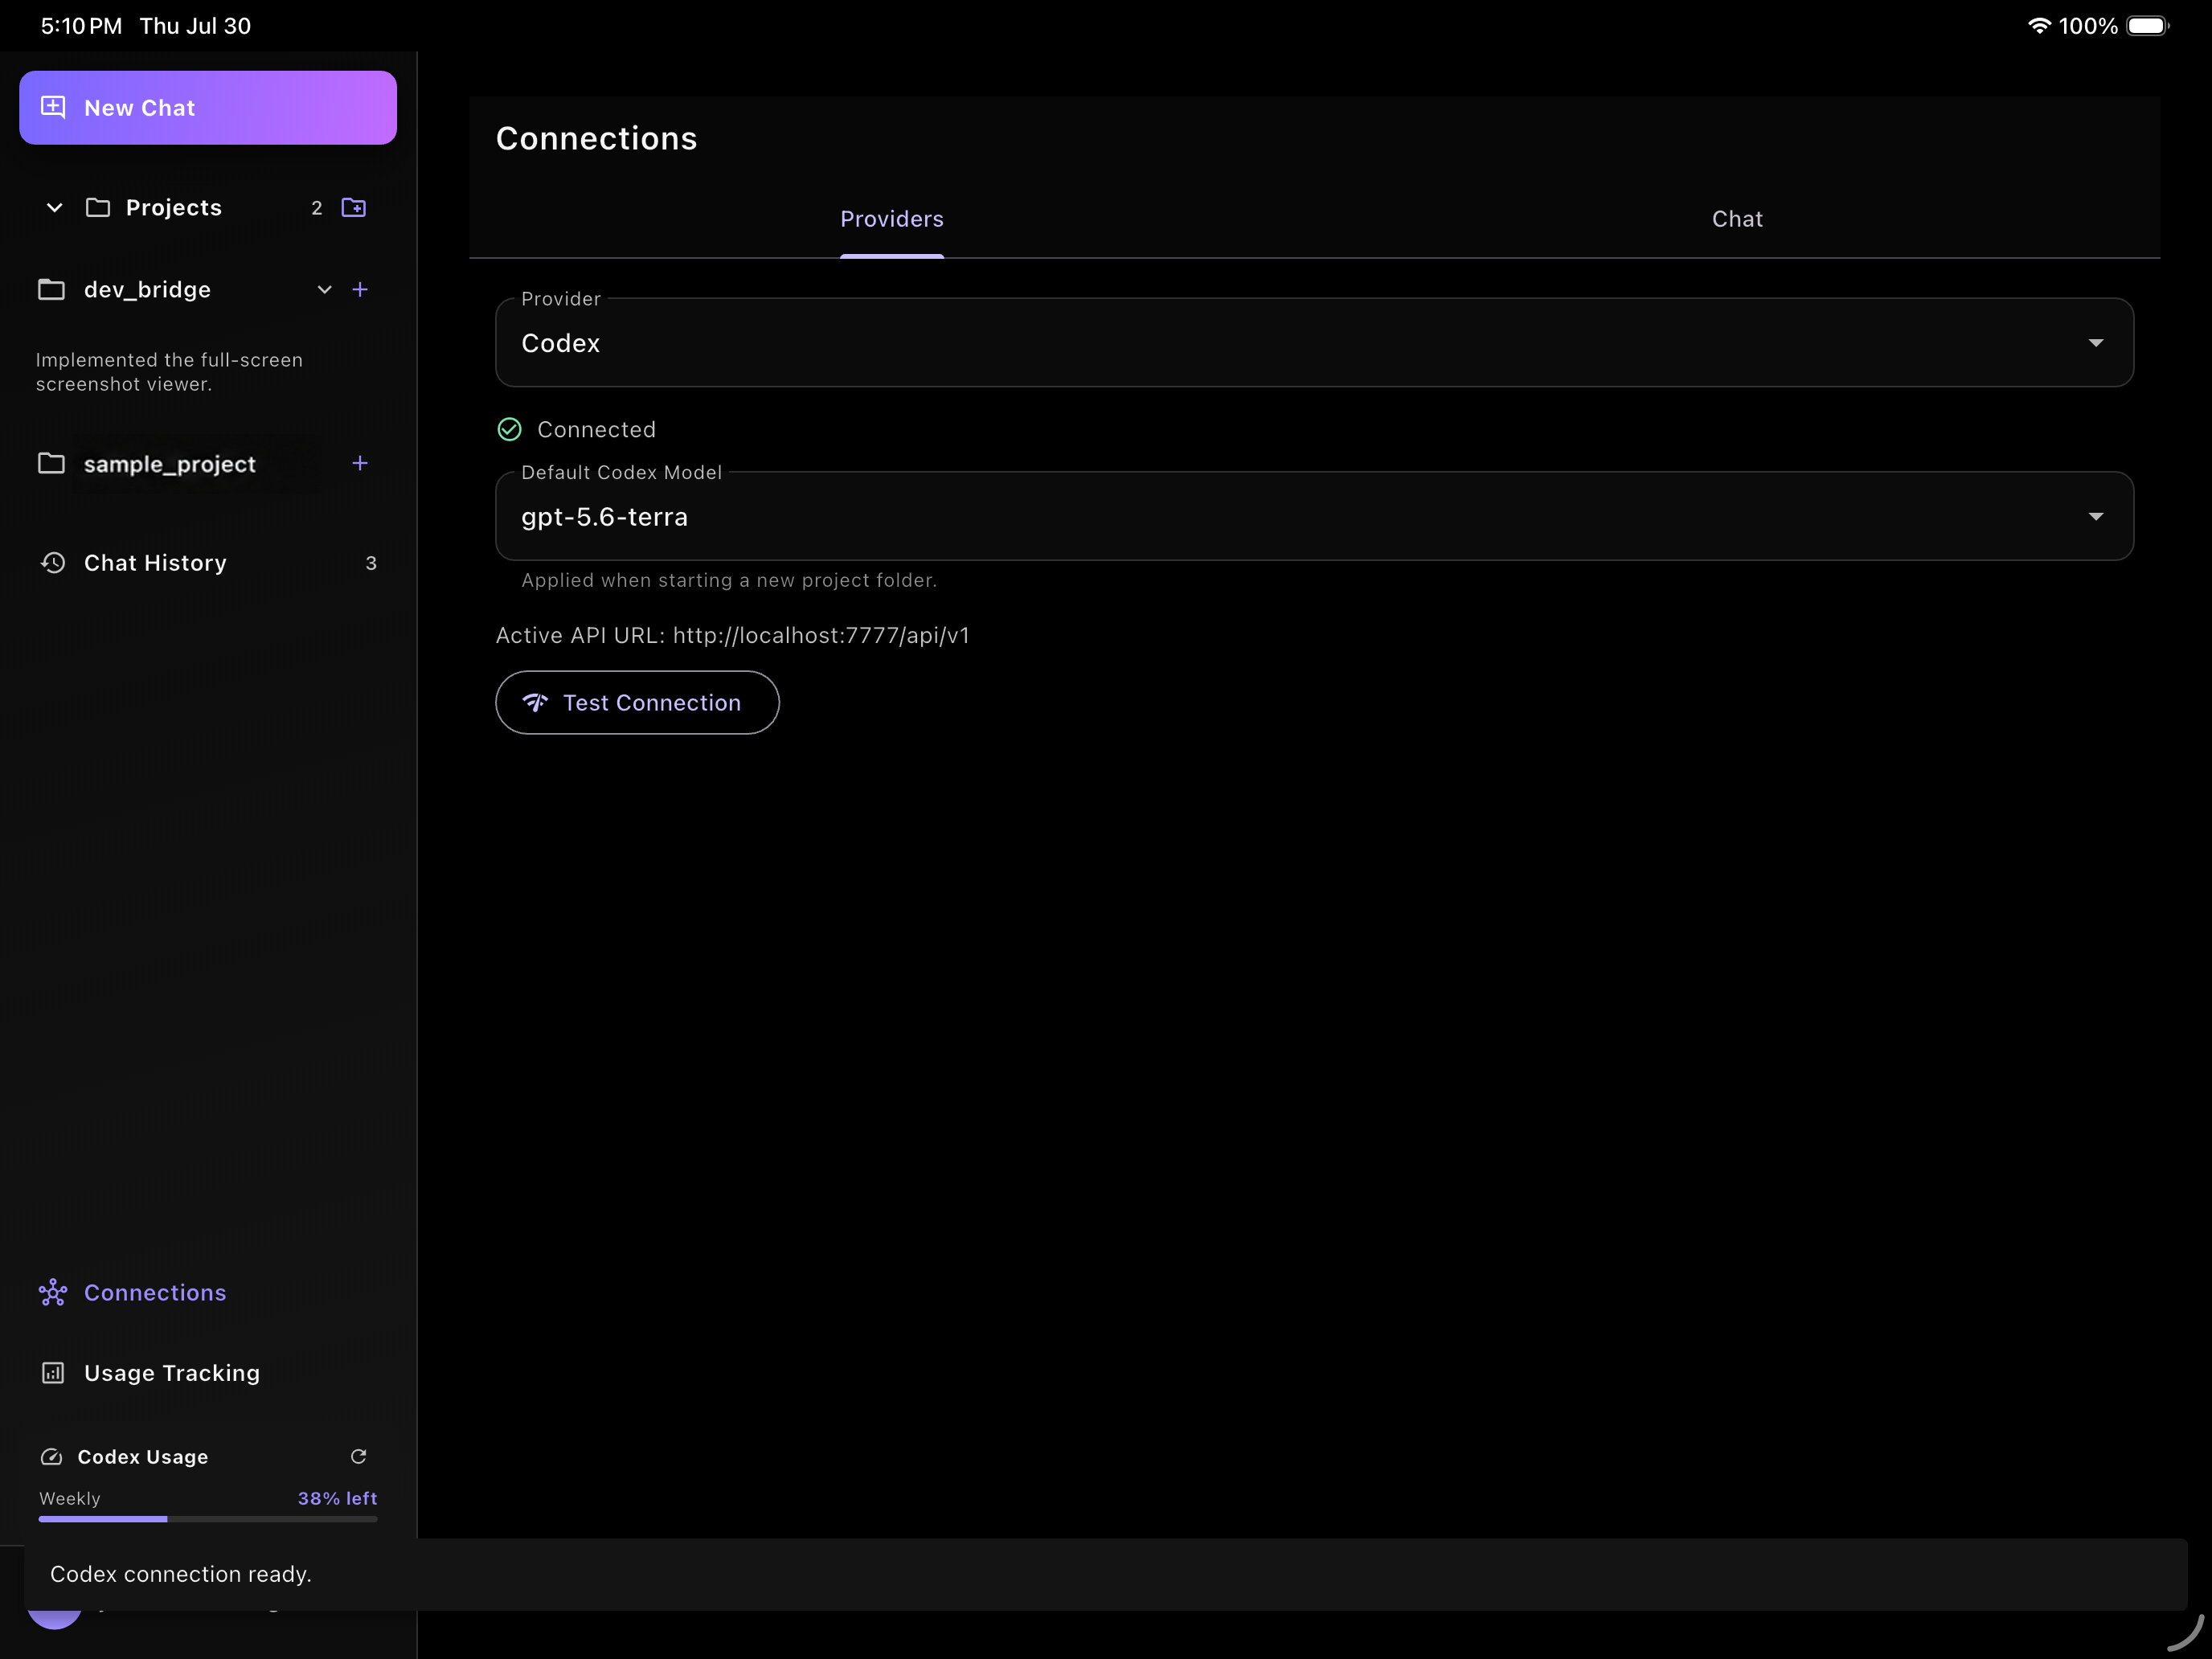Open the Default Codex Model dropdown
This screenshot has width=2212, height=1659.
coord(1314,517)
